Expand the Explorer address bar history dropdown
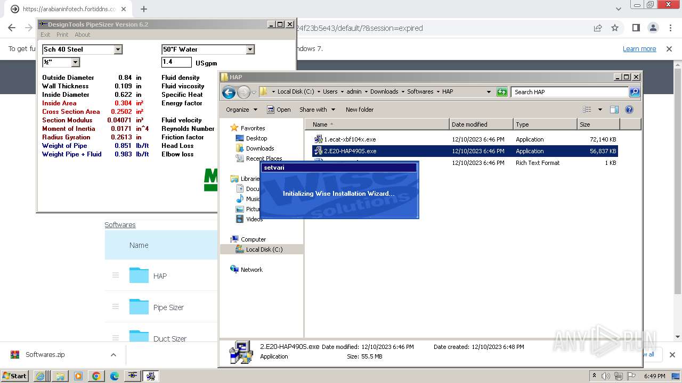Screen dimensions: 682x383 pos(489,92)
